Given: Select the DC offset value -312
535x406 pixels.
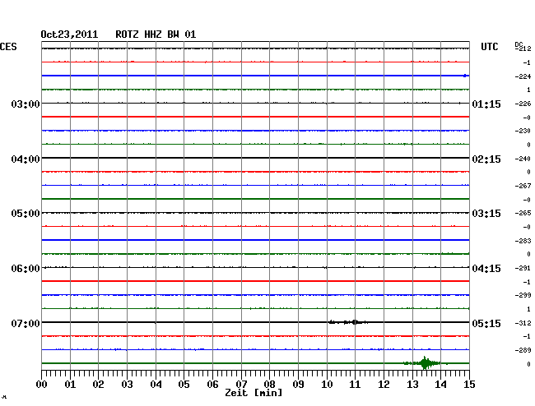Looking at the screenshot, I should pos(523,323).
